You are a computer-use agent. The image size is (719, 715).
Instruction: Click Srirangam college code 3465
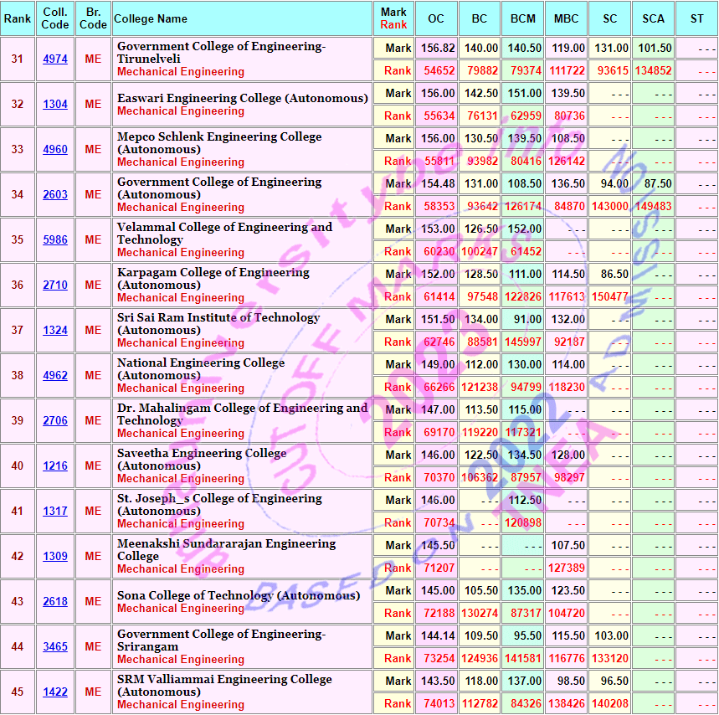coord(55,647)
